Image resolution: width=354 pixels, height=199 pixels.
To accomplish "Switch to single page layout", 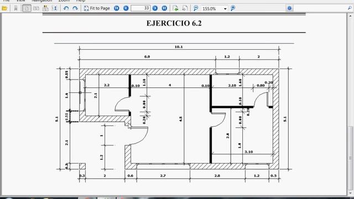I will click(27, 9).
